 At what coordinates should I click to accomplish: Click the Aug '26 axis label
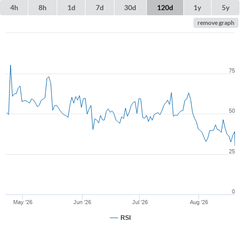pos(199,202)
